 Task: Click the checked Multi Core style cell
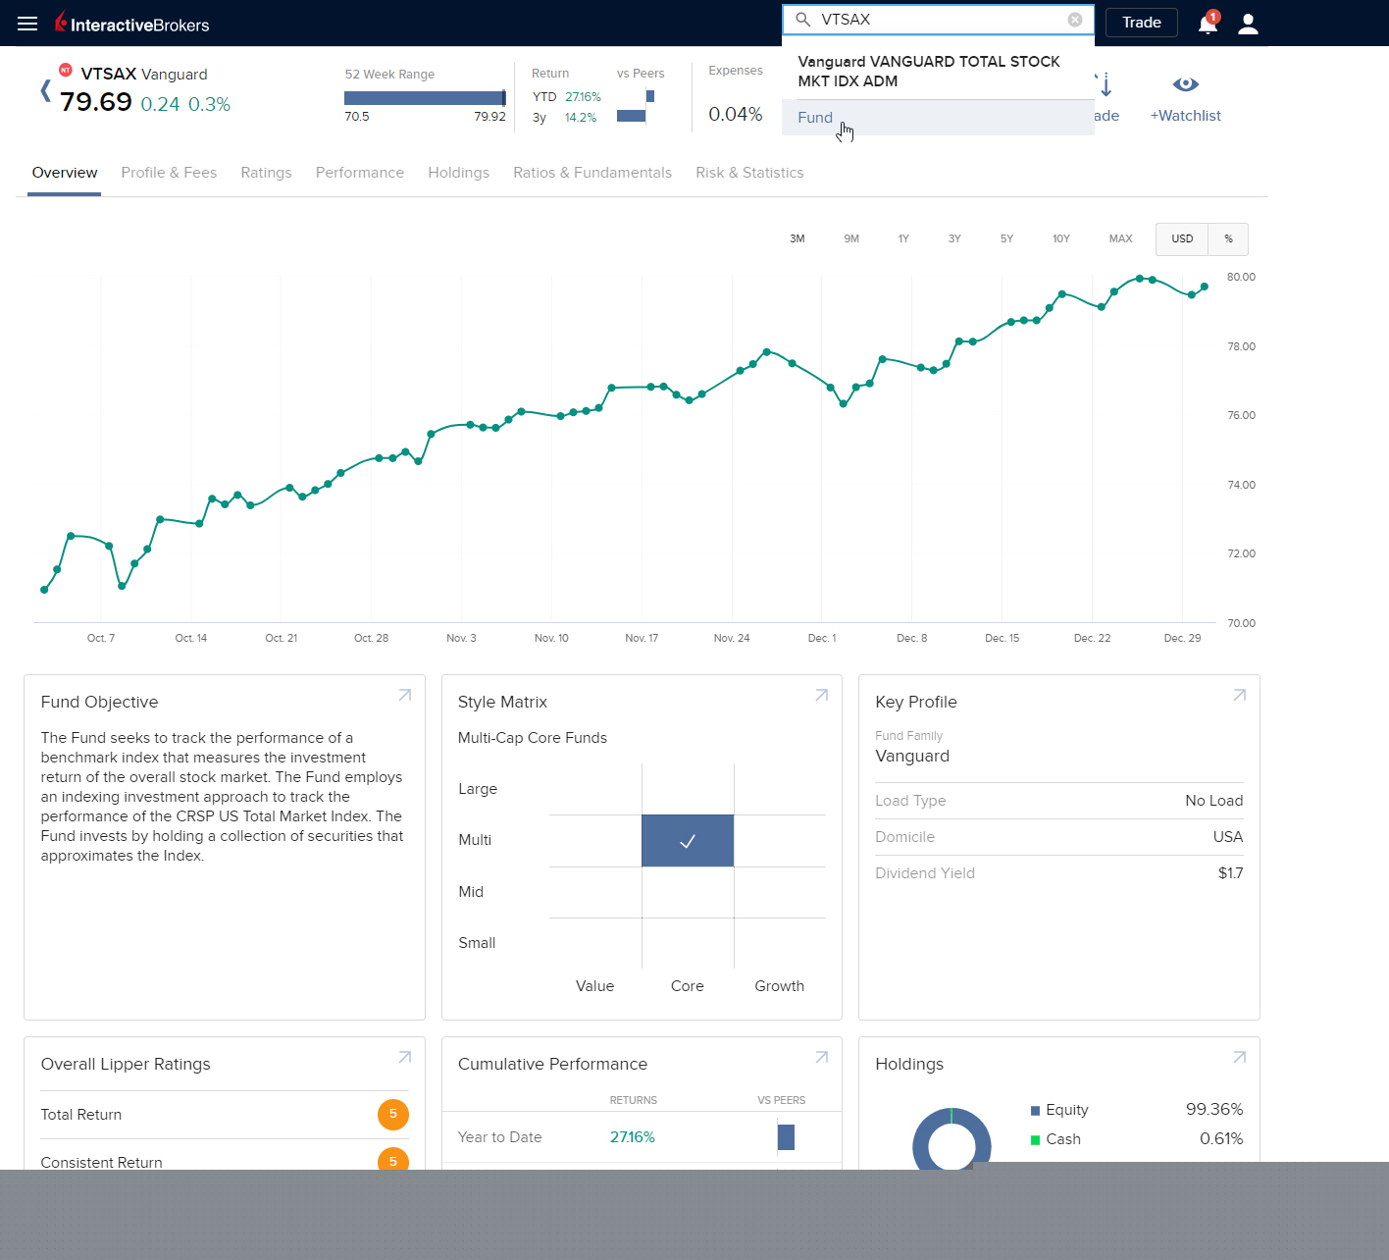[688, 841]
